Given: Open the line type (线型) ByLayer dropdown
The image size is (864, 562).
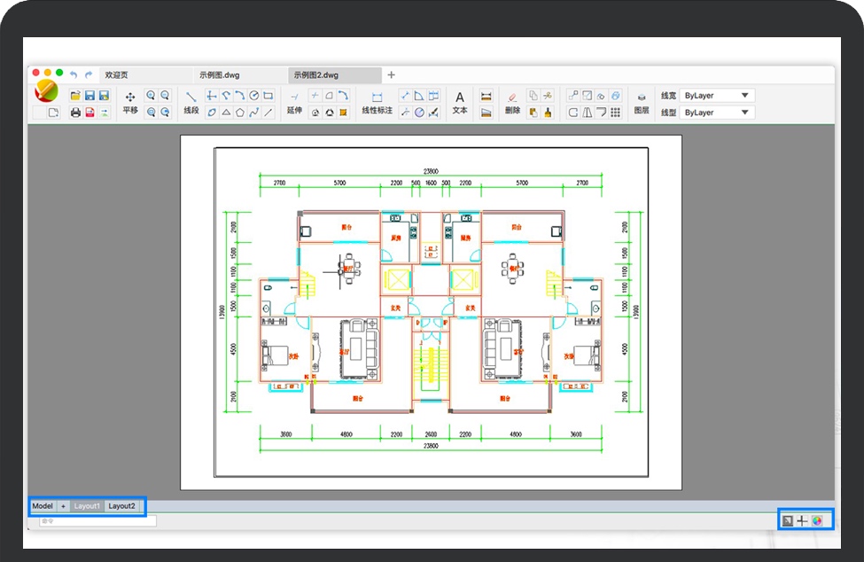Looking at the screenshot, I should coord(719,113).
